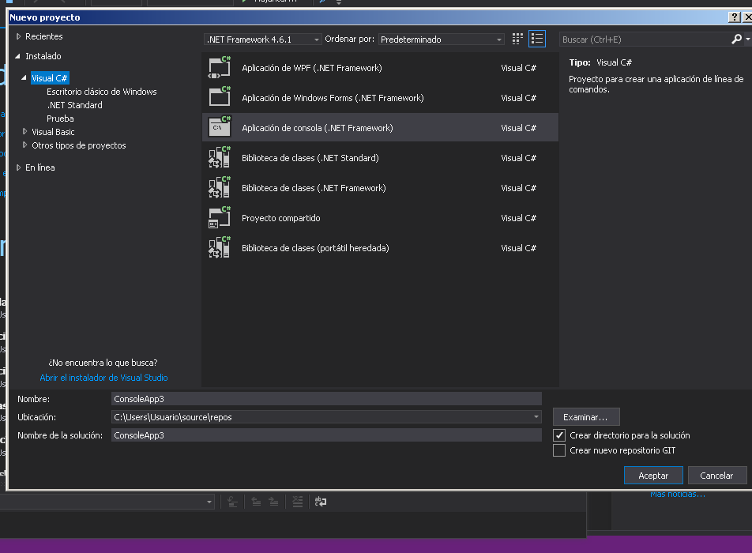752x553 pixels.
Task: Select the .NET Standard category
Action: pos(75,105)
